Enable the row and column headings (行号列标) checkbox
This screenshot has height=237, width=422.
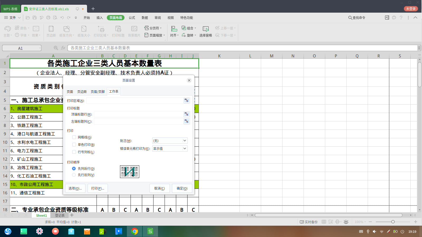(x=74, y=152)
